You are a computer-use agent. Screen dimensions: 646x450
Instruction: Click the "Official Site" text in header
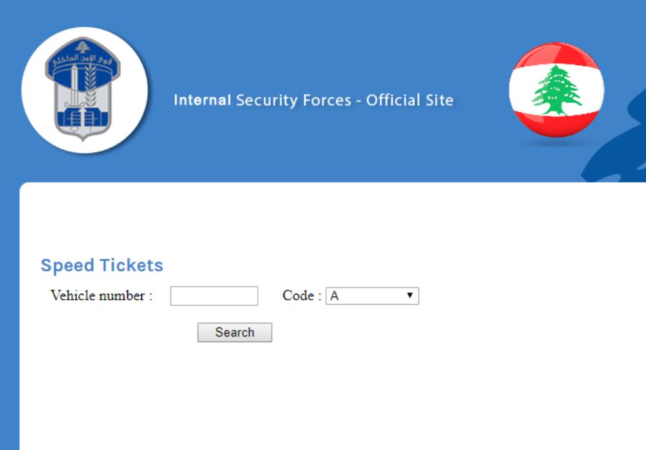click(410, 101)
